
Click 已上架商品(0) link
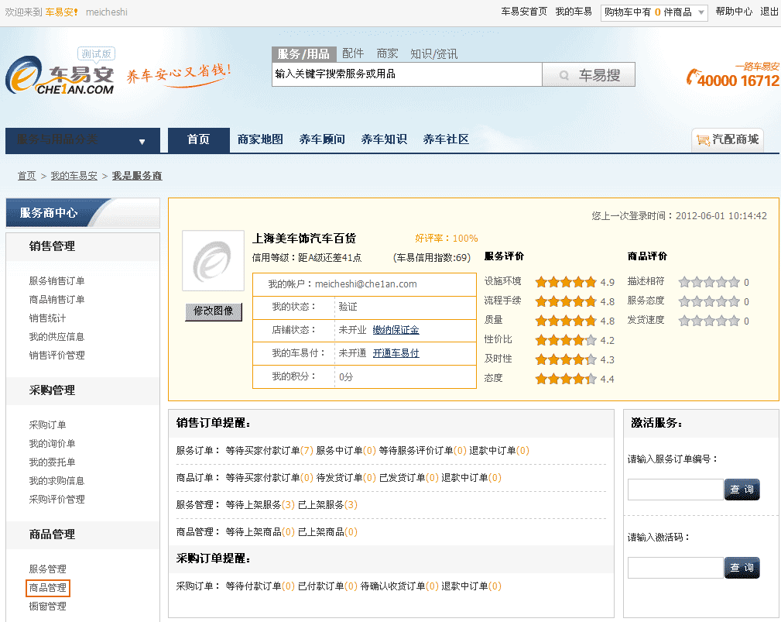point(327,532)
